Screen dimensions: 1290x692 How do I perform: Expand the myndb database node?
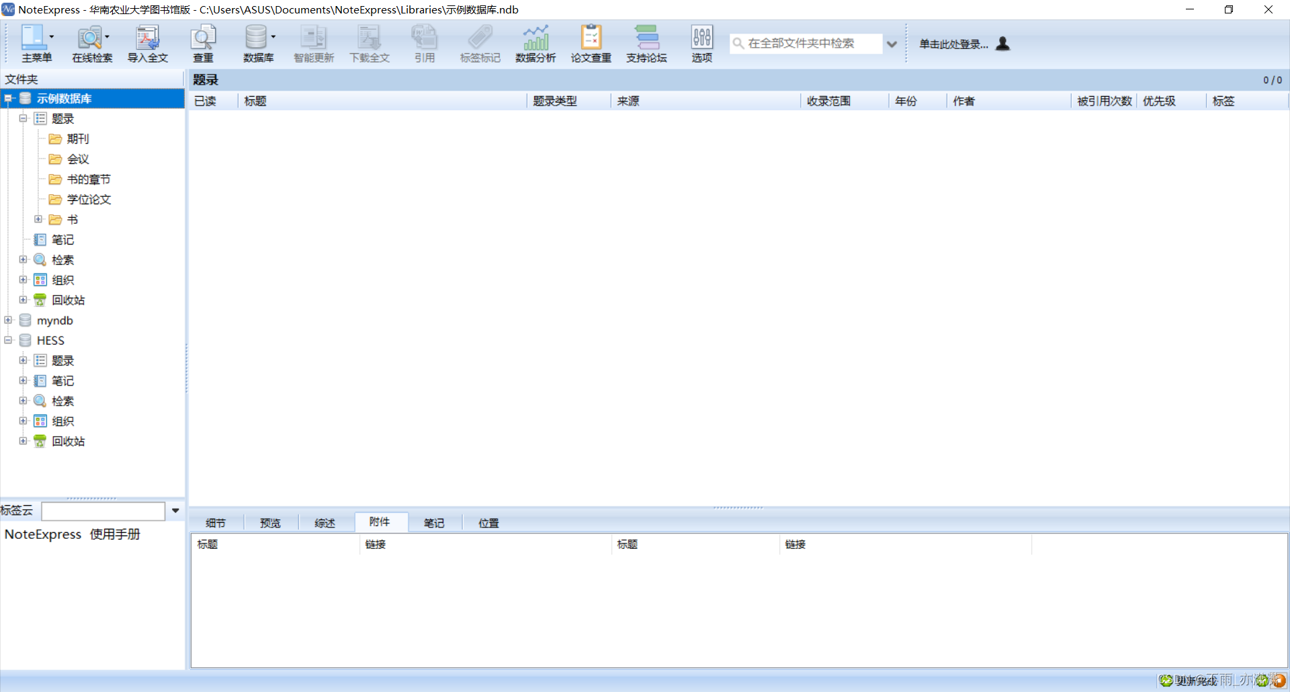tap(8, 320)
